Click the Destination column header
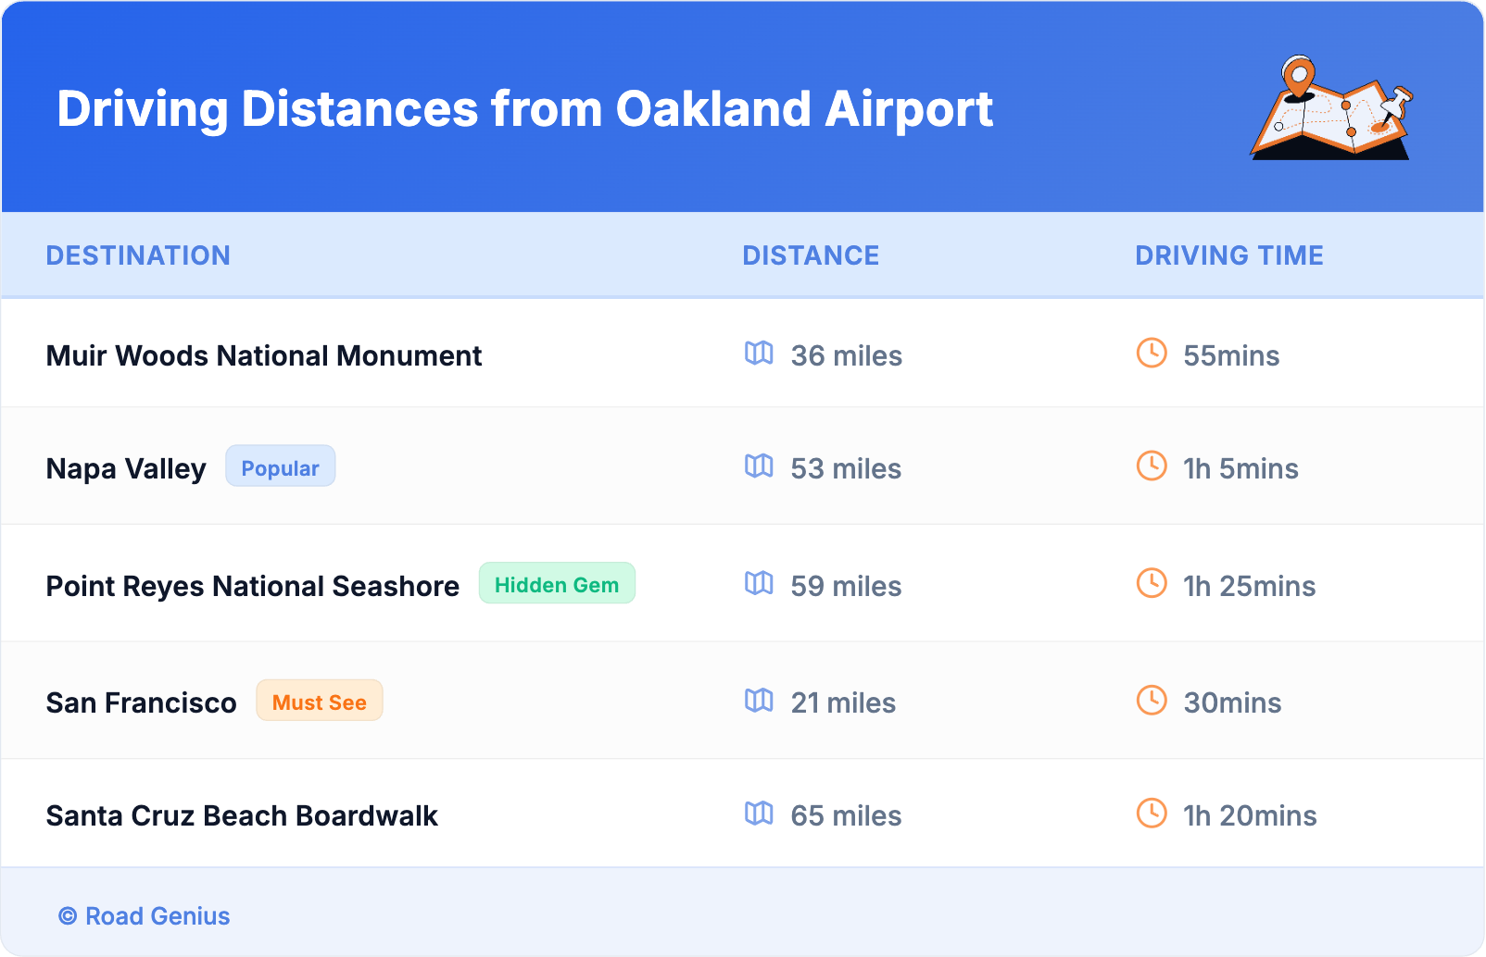 pyautogui.click(x=138, y=255)
